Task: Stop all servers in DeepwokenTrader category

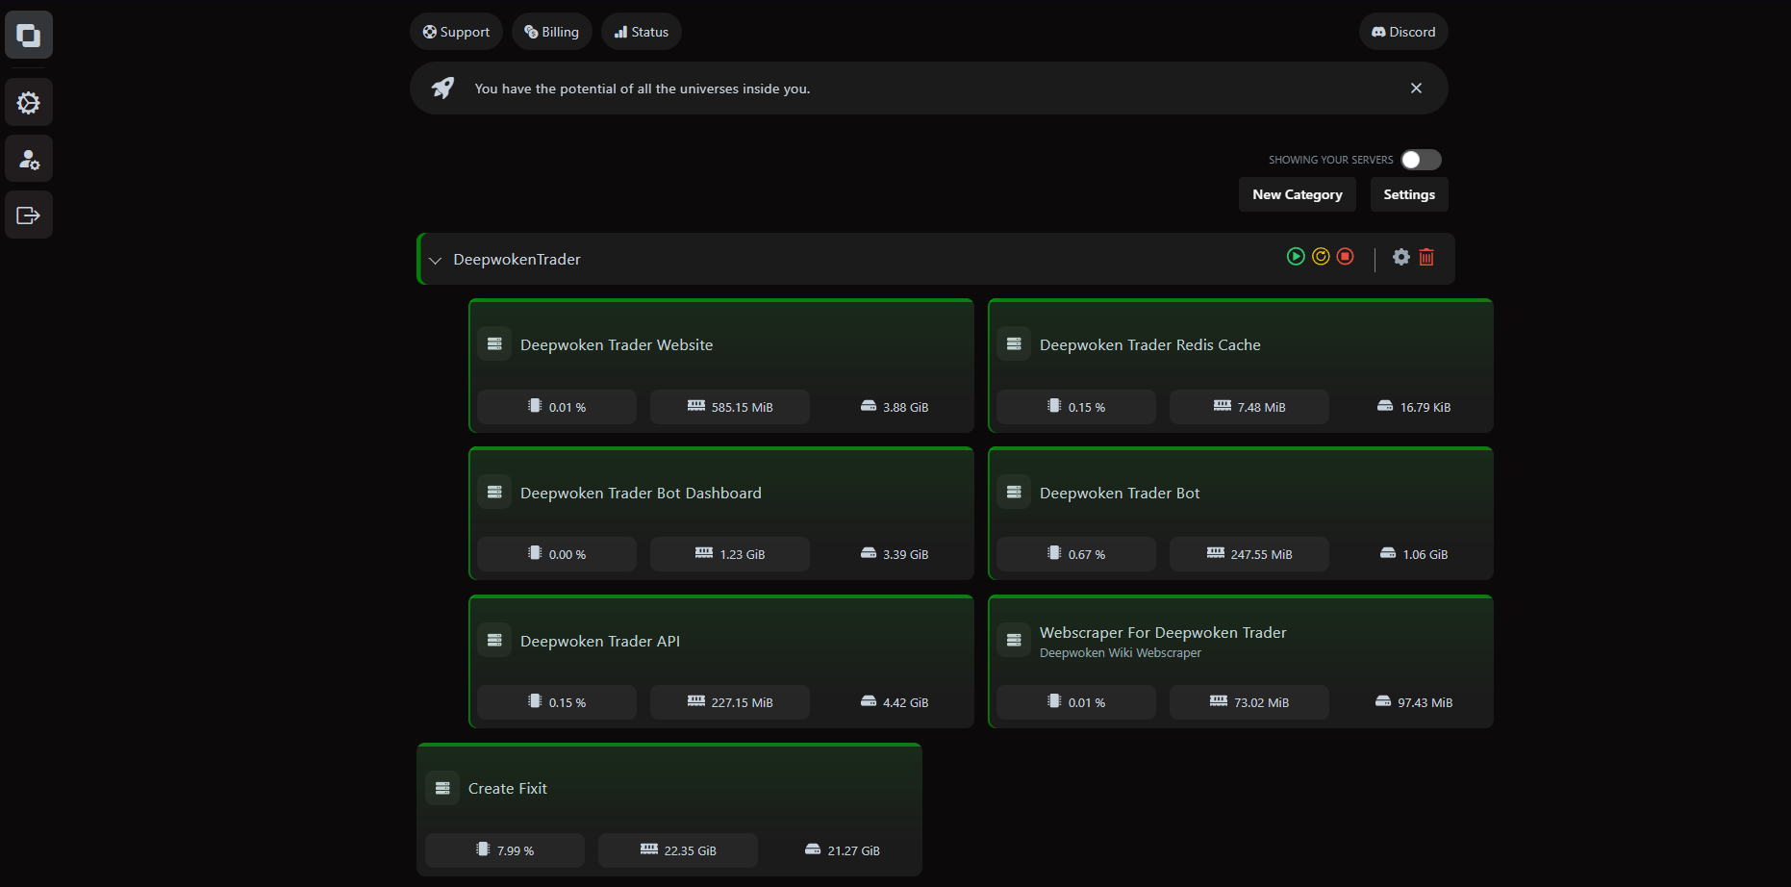Action: pos(1346,256)
